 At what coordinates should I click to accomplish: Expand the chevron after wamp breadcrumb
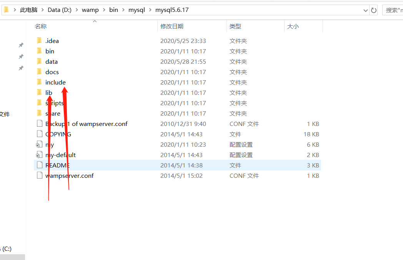(103, 10)
